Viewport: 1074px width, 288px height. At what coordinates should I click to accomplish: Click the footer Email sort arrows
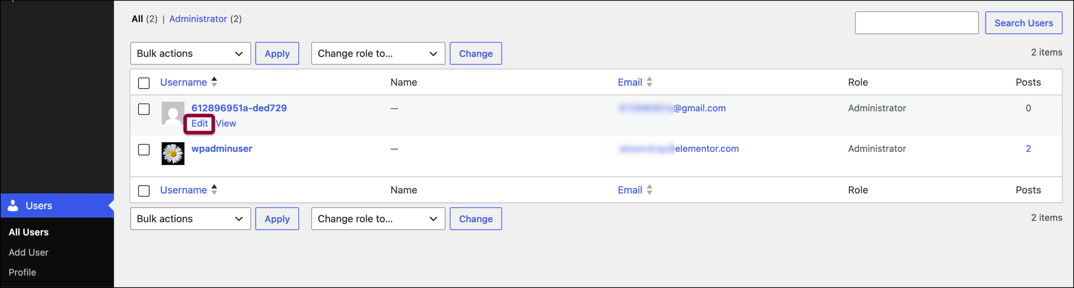pyautogui.click(x=649, y=190)
